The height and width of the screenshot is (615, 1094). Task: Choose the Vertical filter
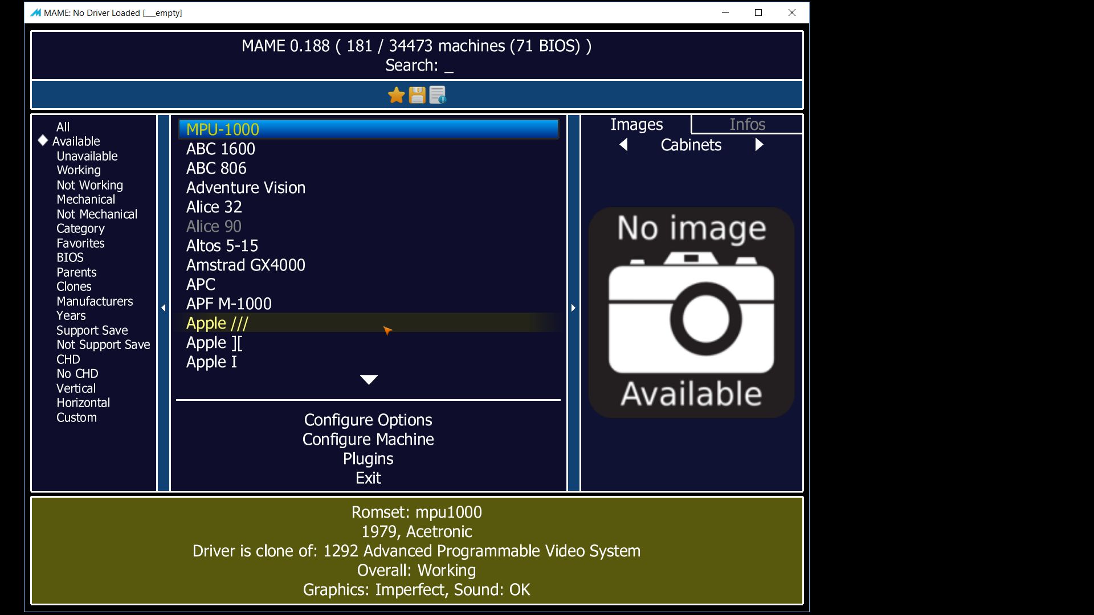(76, 388)
